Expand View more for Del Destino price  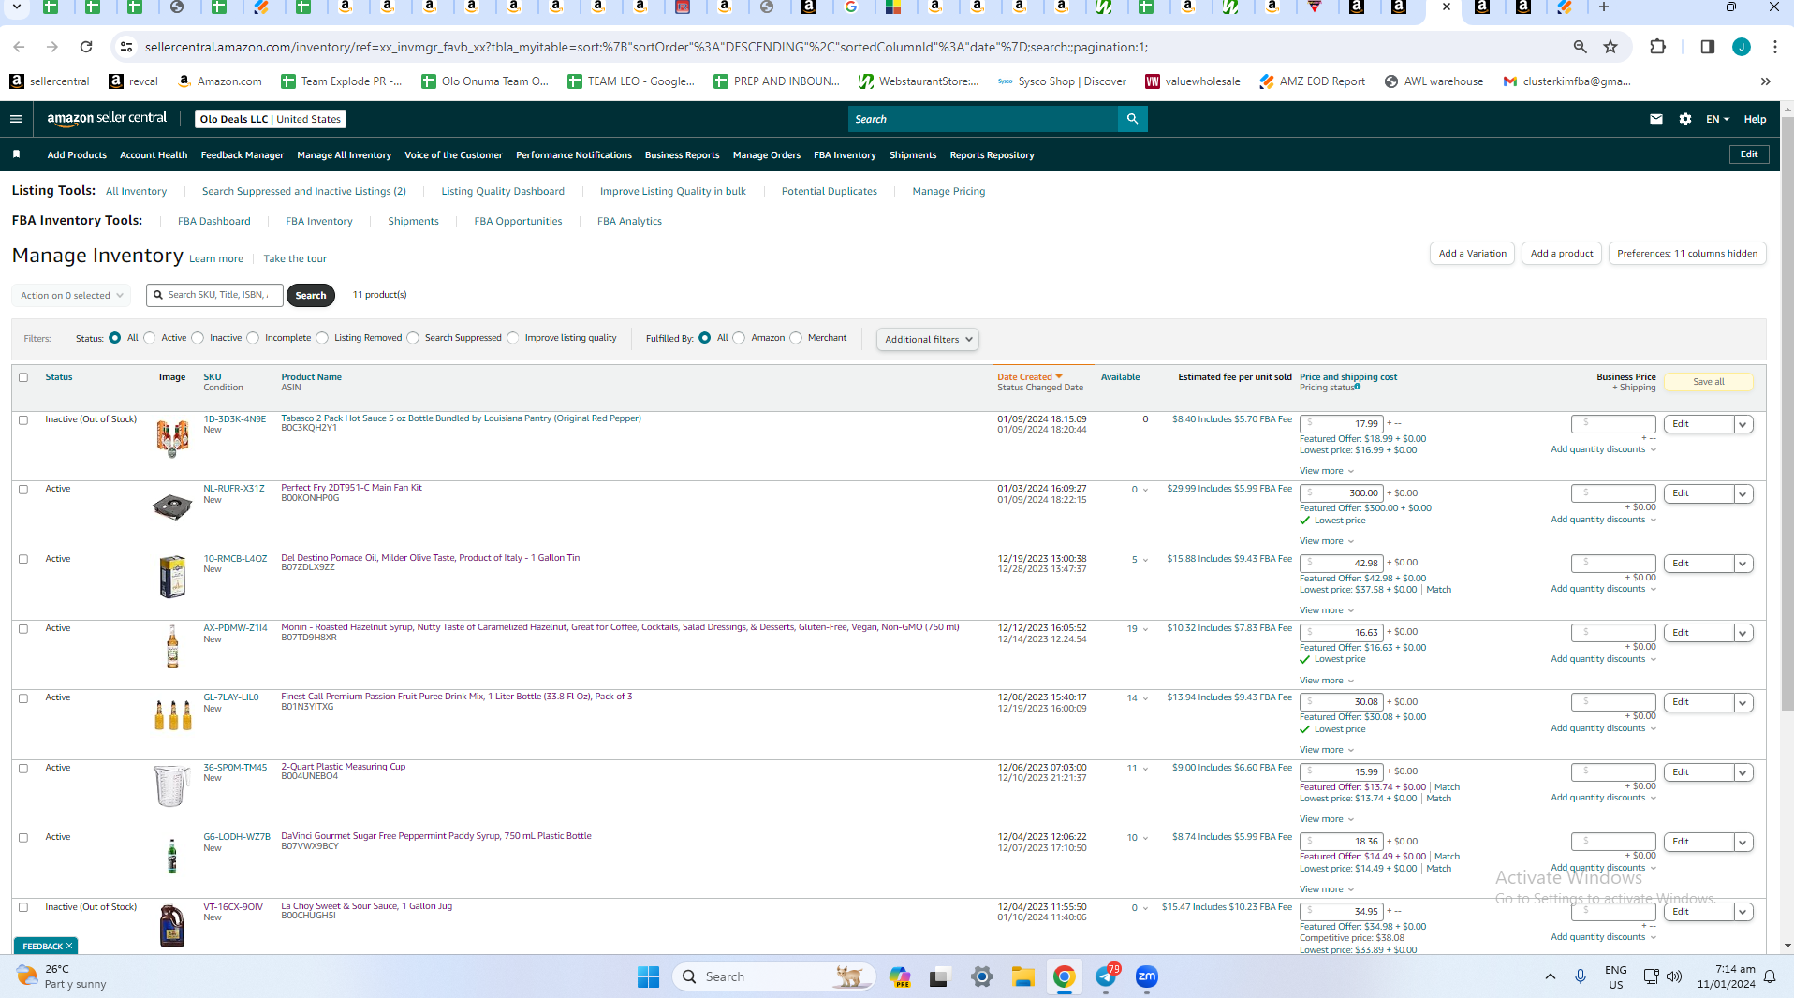tap(1327, 610)
